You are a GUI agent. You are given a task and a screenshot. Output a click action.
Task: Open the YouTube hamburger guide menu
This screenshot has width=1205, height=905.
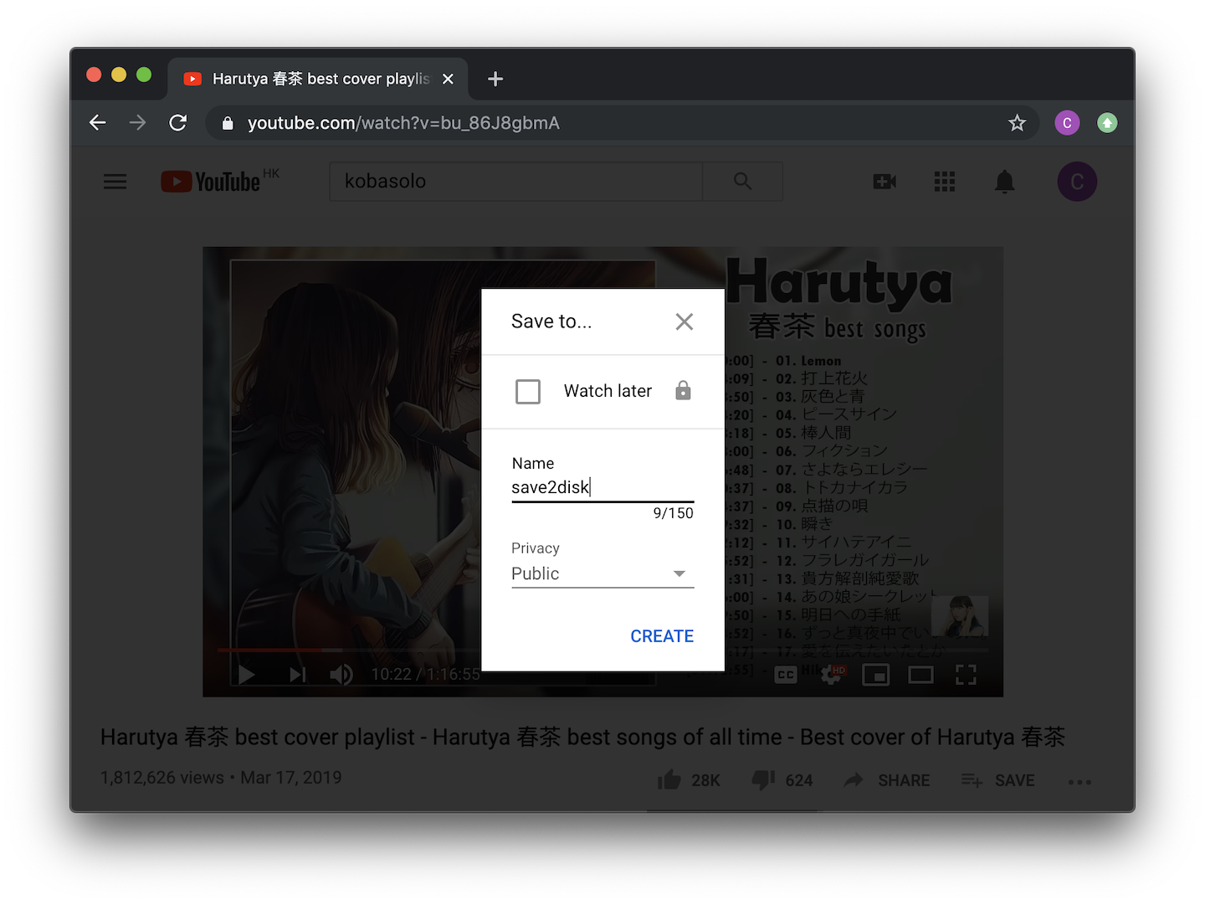click(115, 182)
